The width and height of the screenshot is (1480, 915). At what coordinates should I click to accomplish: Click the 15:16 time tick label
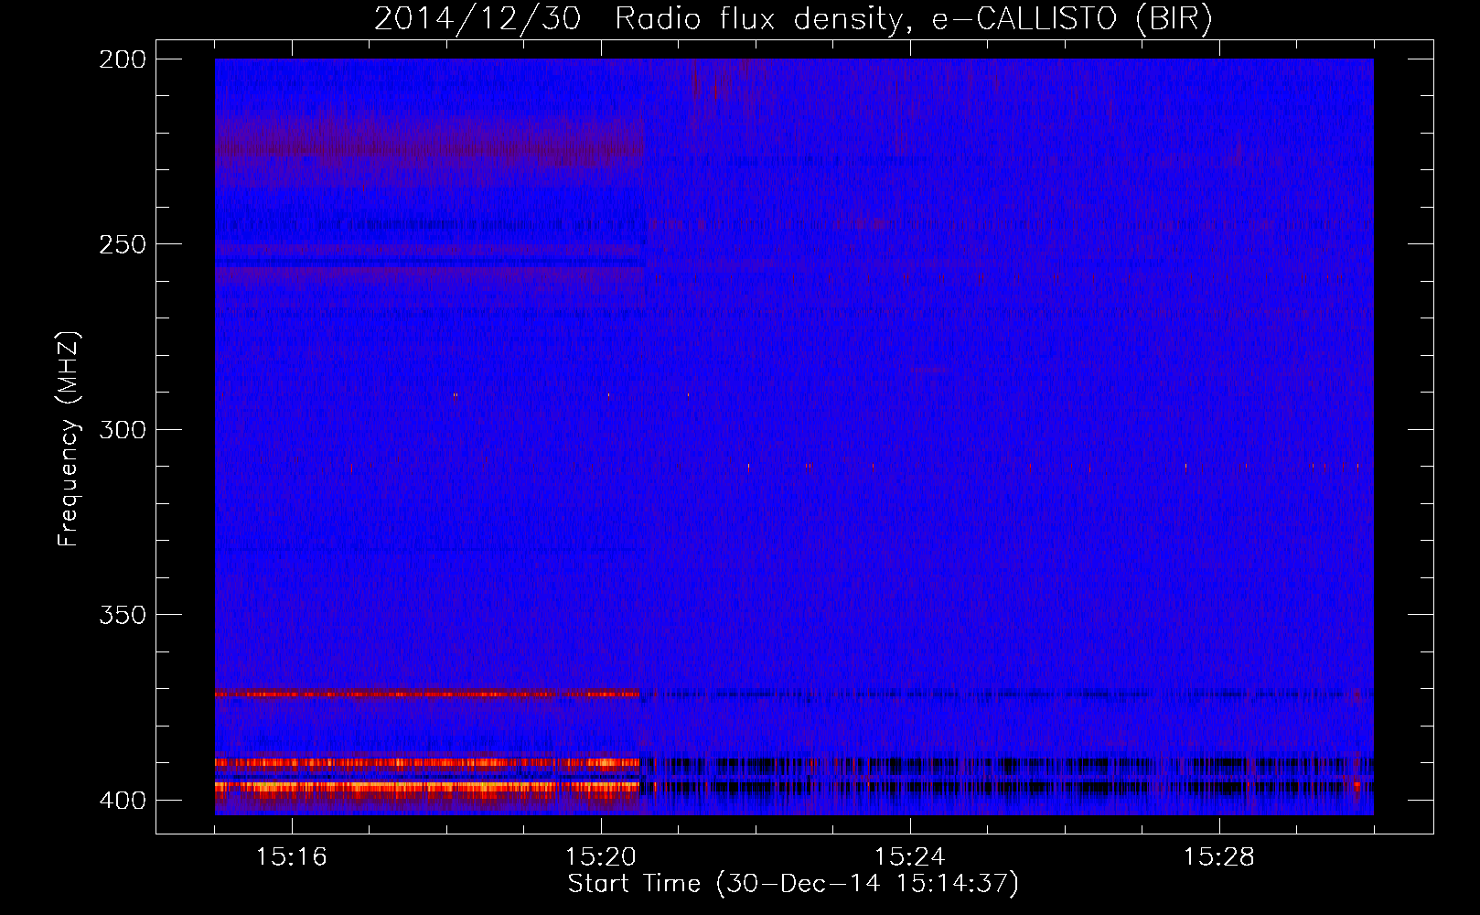[292, 856]
